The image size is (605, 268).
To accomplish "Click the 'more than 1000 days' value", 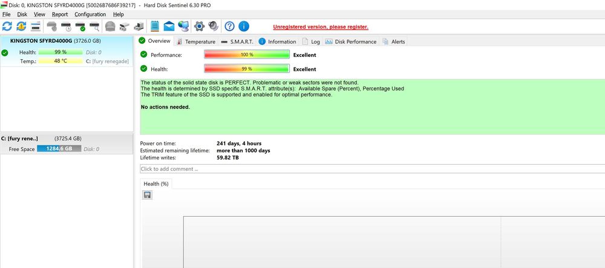I will [x=243, y=150].
